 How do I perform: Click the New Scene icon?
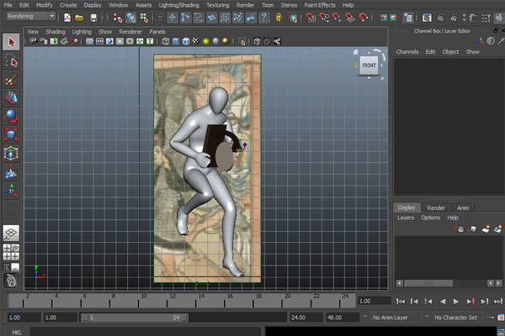67,18
